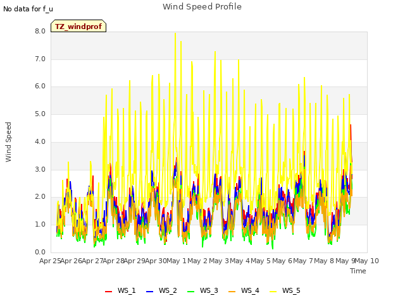Click the red WS_1 legend swatch
This screenshot has width=405, height=303.
pos(108,292)
